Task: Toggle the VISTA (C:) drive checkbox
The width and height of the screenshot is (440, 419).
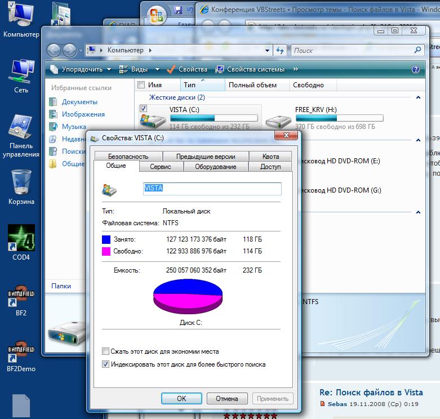Action: 143,108
